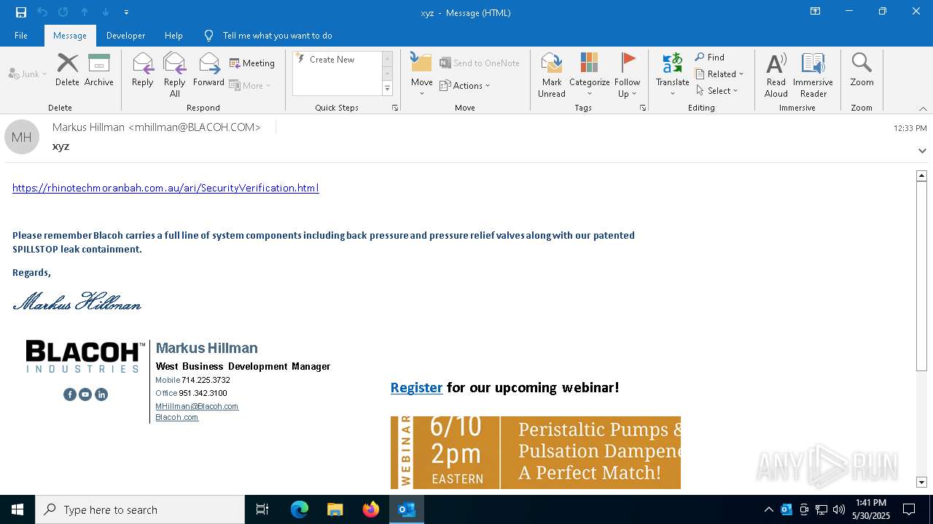The height and width of the screenshot is (524, 933).
Task: Open File Explorer from taskbar
Action: pos(335,509)
